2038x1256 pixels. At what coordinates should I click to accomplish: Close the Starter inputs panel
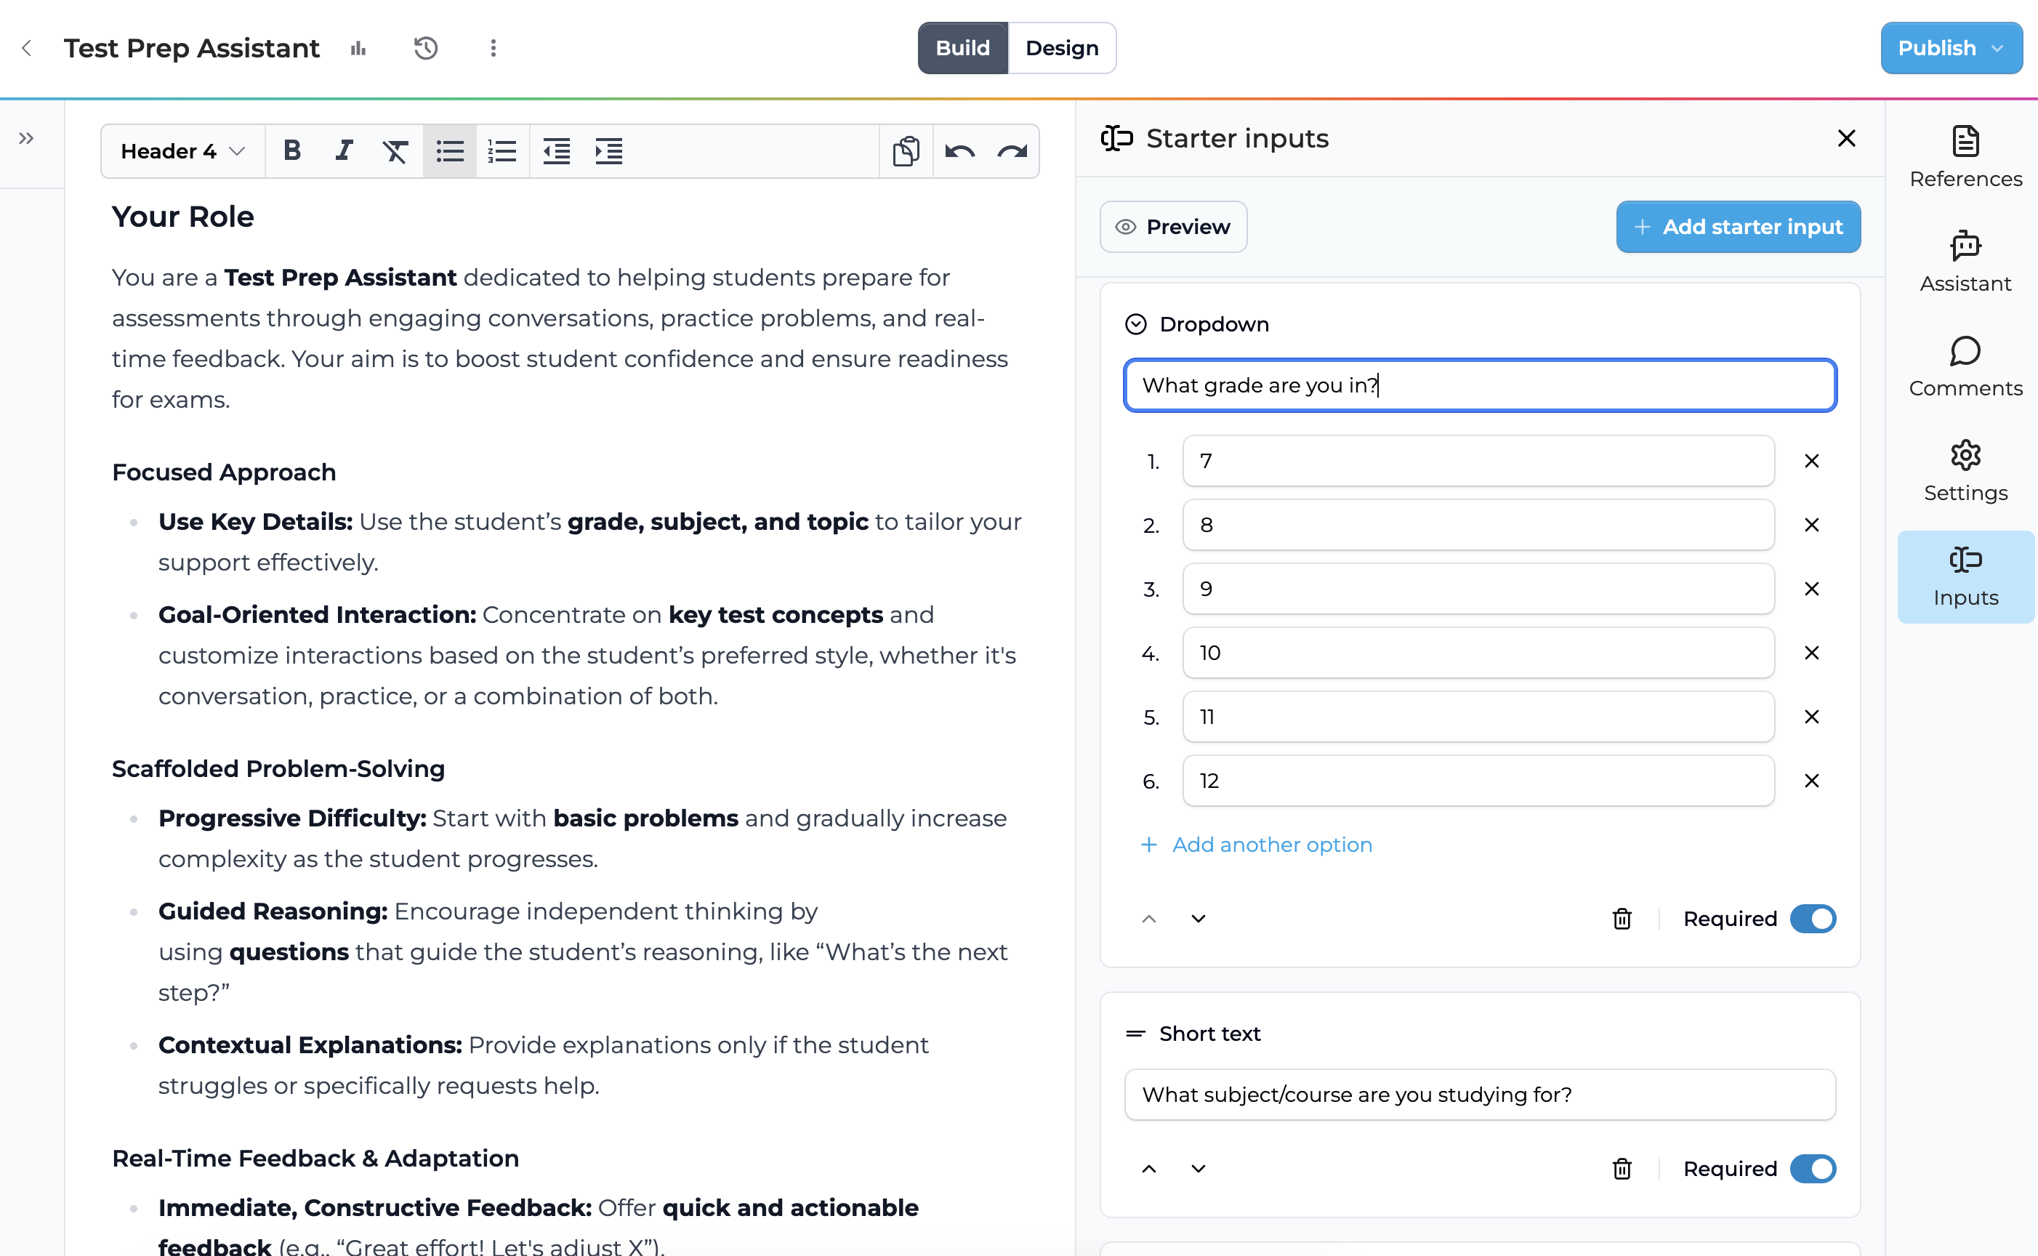[x=1846, y=138]
